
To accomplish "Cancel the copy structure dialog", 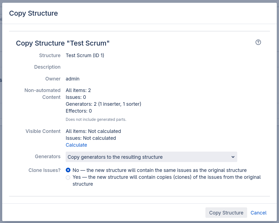I will pos(258,213).
